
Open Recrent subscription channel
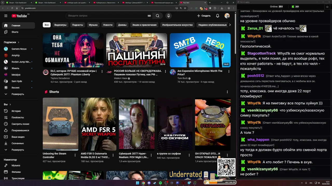pyautogui.click(x=18, y=88)
